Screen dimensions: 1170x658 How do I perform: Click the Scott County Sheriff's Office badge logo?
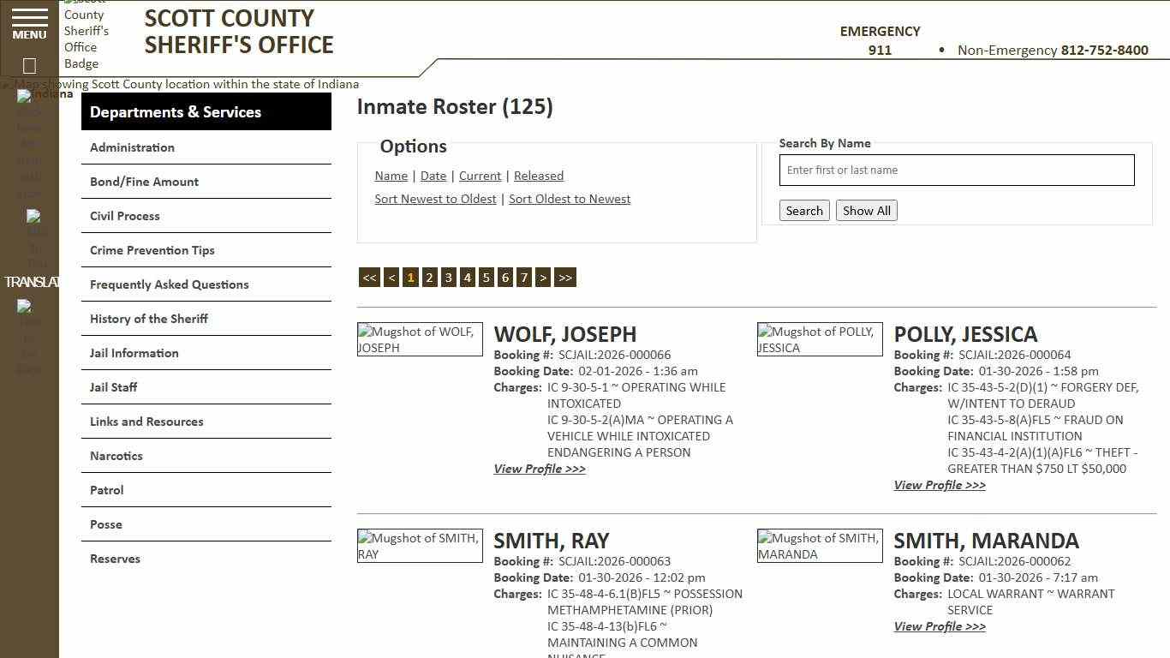87,34
